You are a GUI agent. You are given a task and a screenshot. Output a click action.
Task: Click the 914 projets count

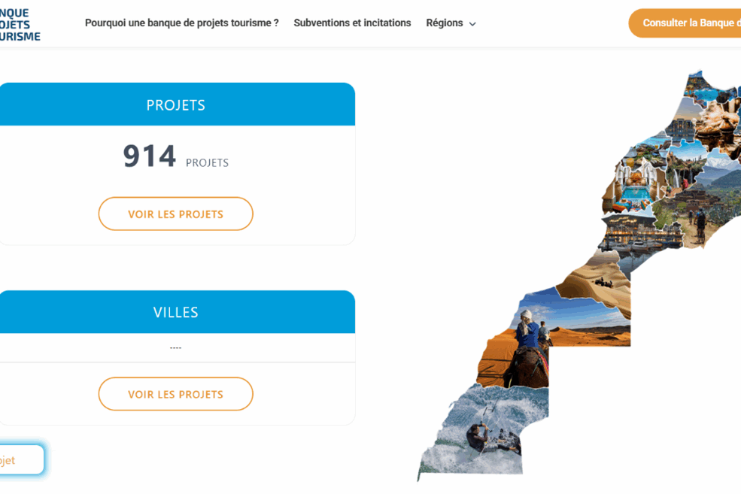coord(176,156)
